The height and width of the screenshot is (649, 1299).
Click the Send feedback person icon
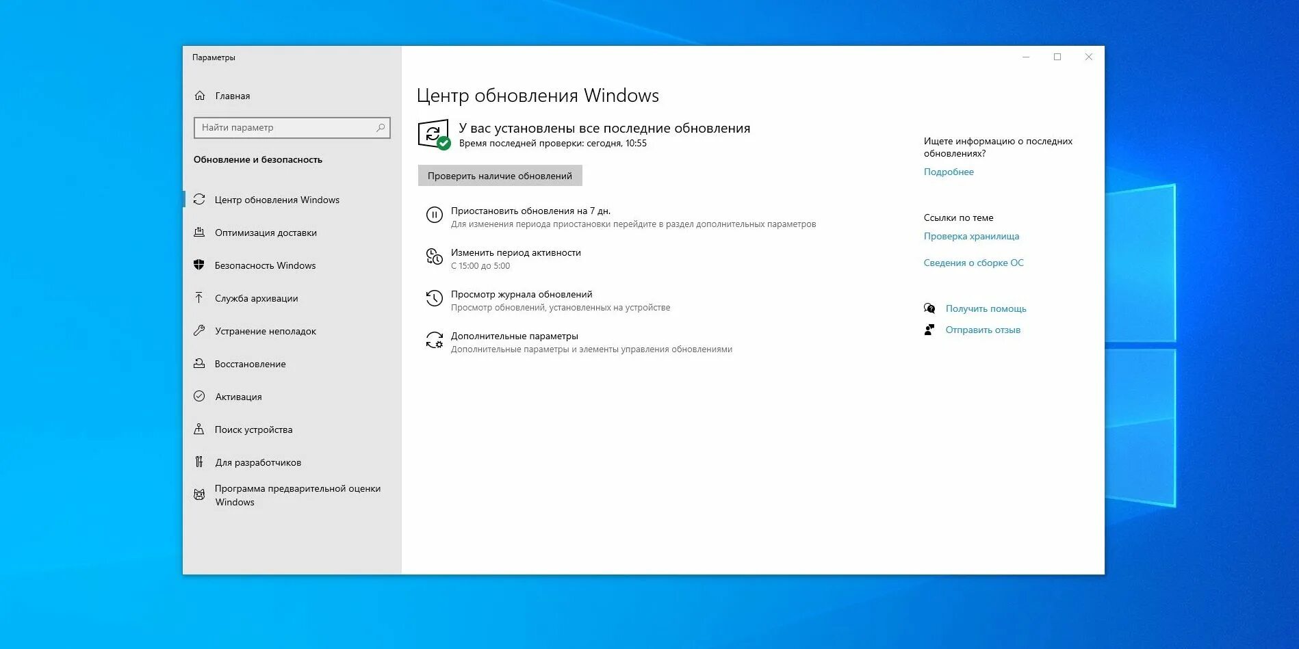[929, 330]
